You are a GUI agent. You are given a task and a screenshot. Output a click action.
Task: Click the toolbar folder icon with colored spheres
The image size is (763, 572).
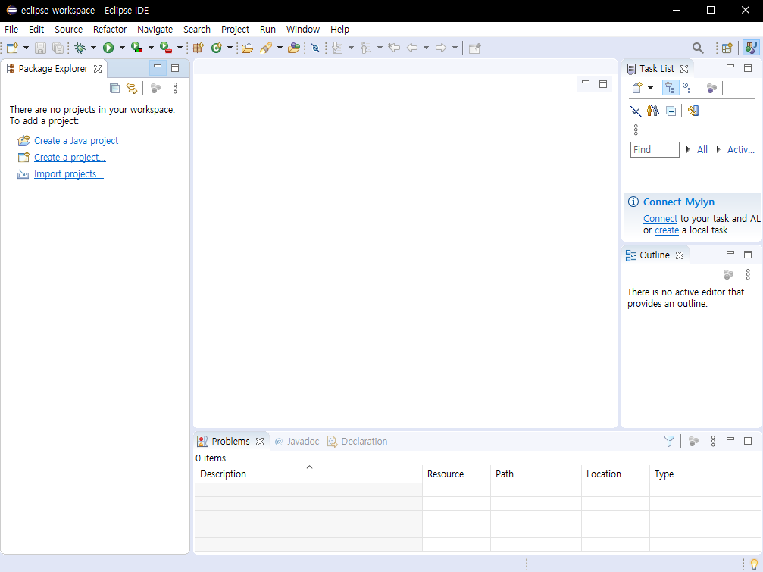294,48
